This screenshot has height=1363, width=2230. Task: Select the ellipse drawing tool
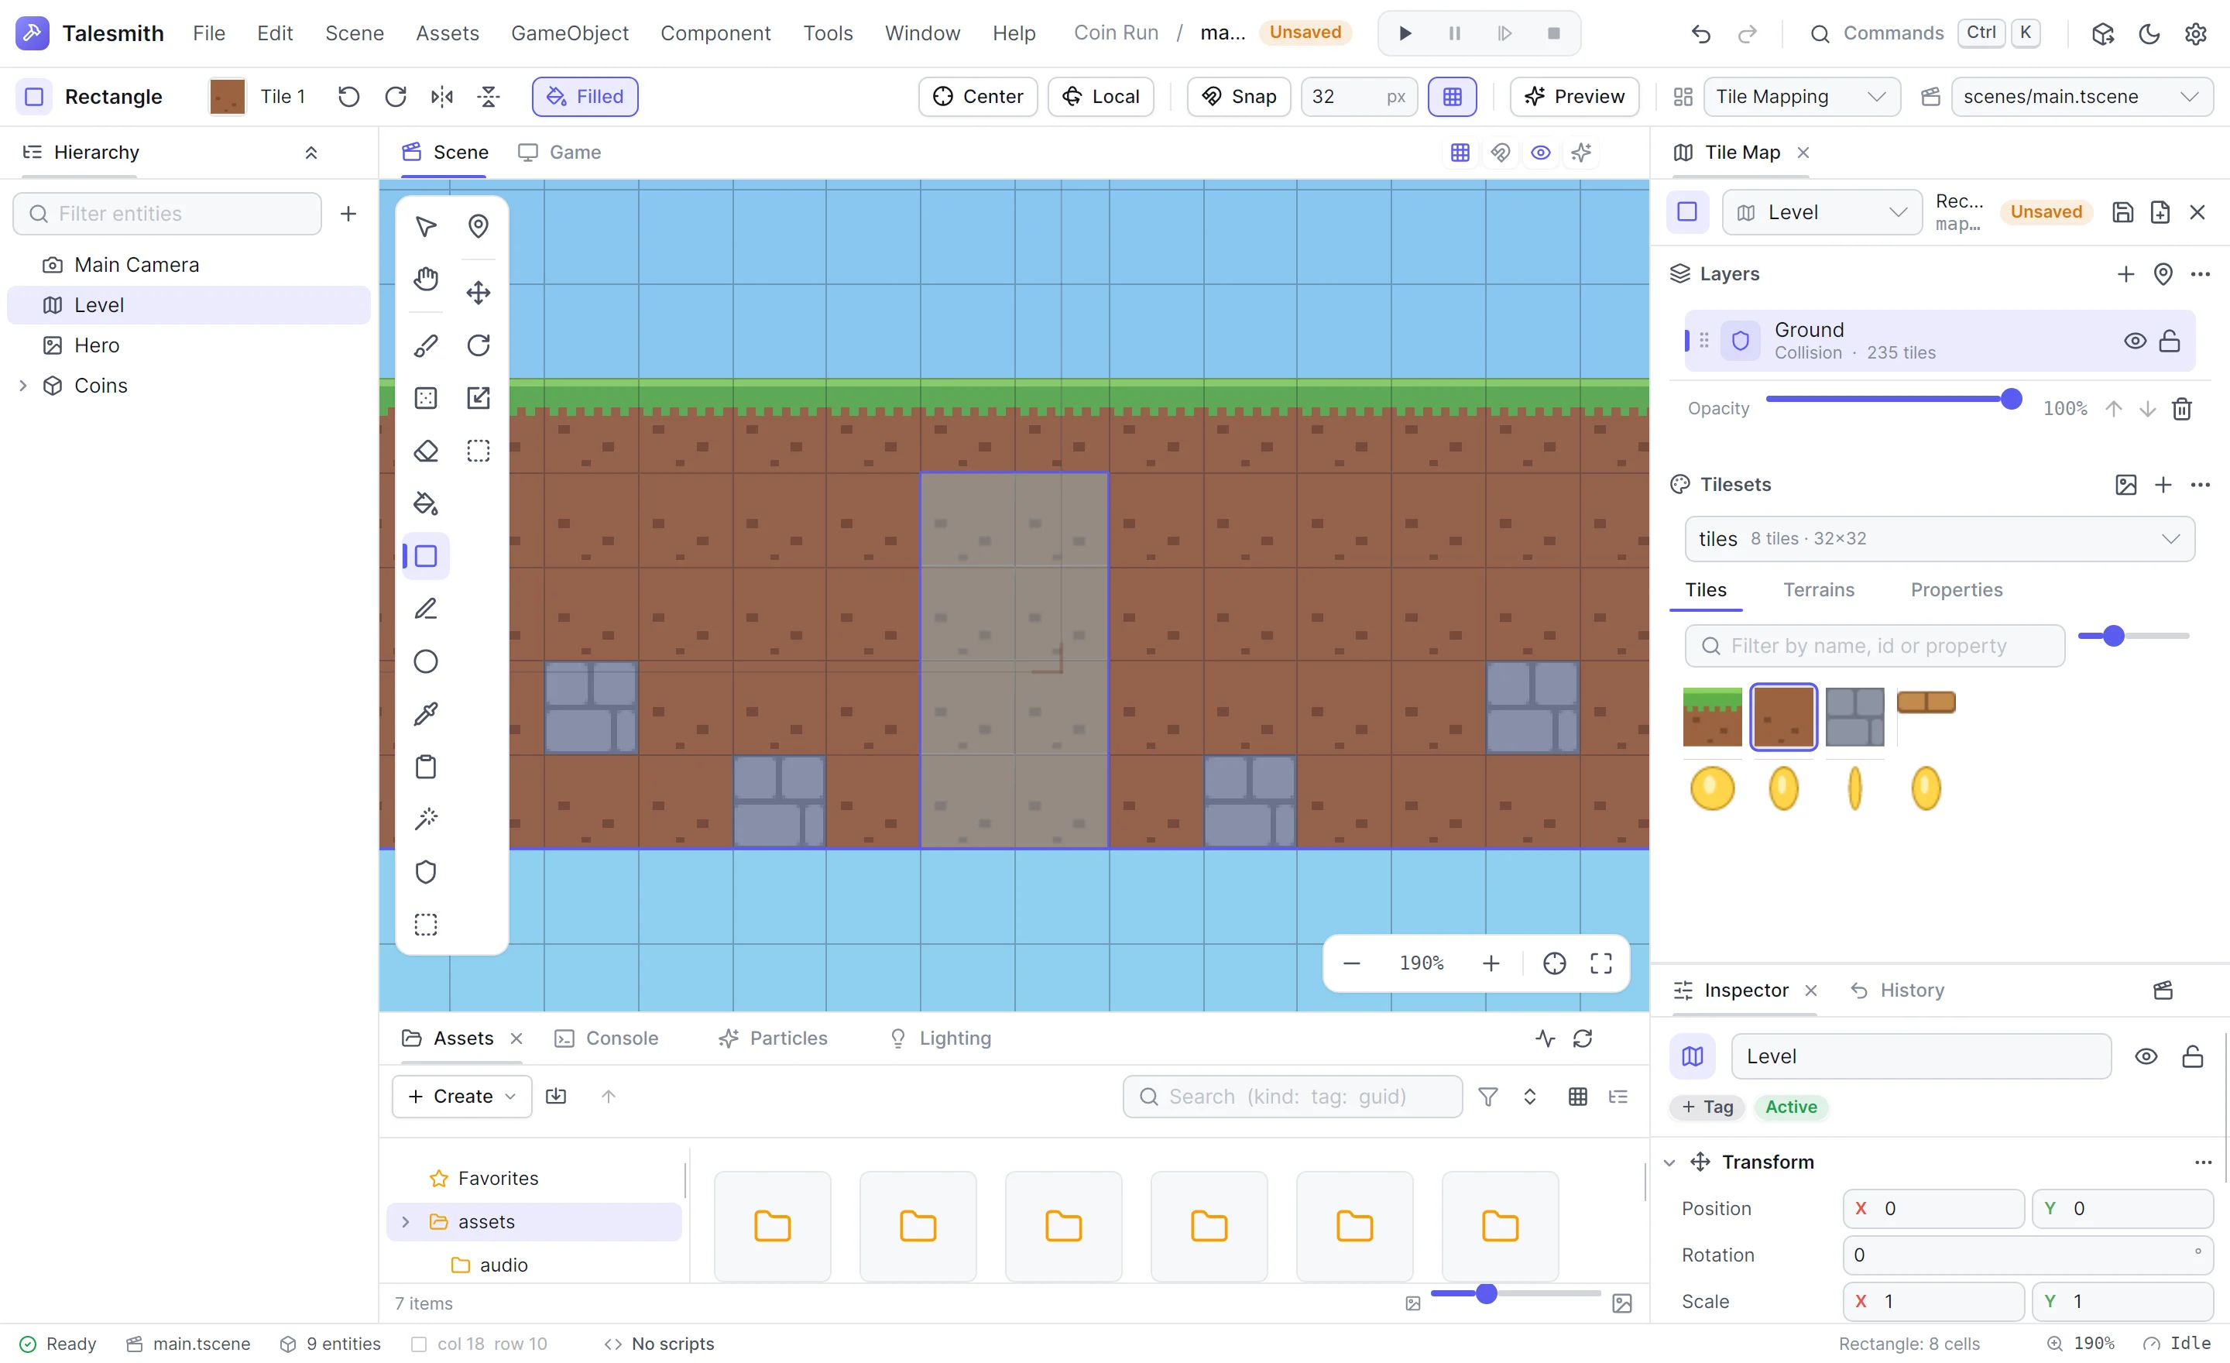click(x=425, y=661)
